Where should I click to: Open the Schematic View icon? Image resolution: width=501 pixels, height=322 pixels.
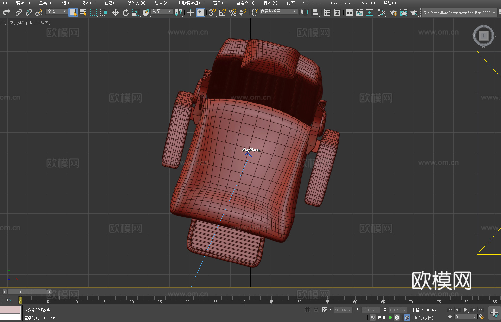(370, 12)
